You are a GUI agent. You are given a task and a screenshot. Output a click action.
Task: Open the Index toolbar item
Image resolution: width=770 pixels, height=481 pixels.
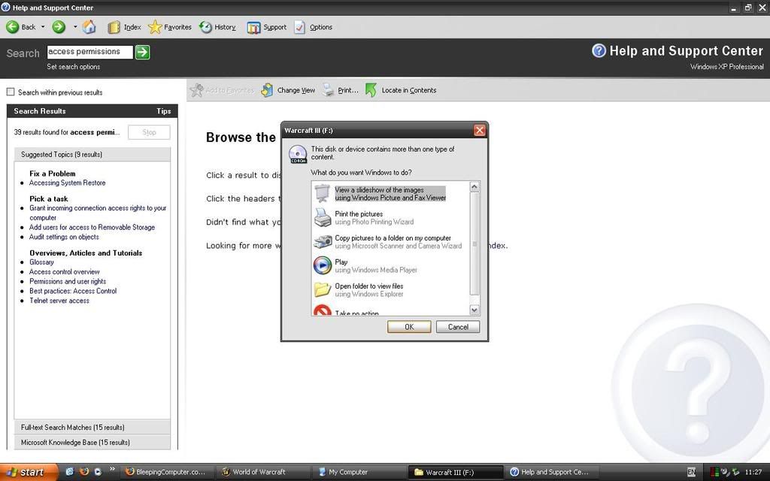point(124,27)
